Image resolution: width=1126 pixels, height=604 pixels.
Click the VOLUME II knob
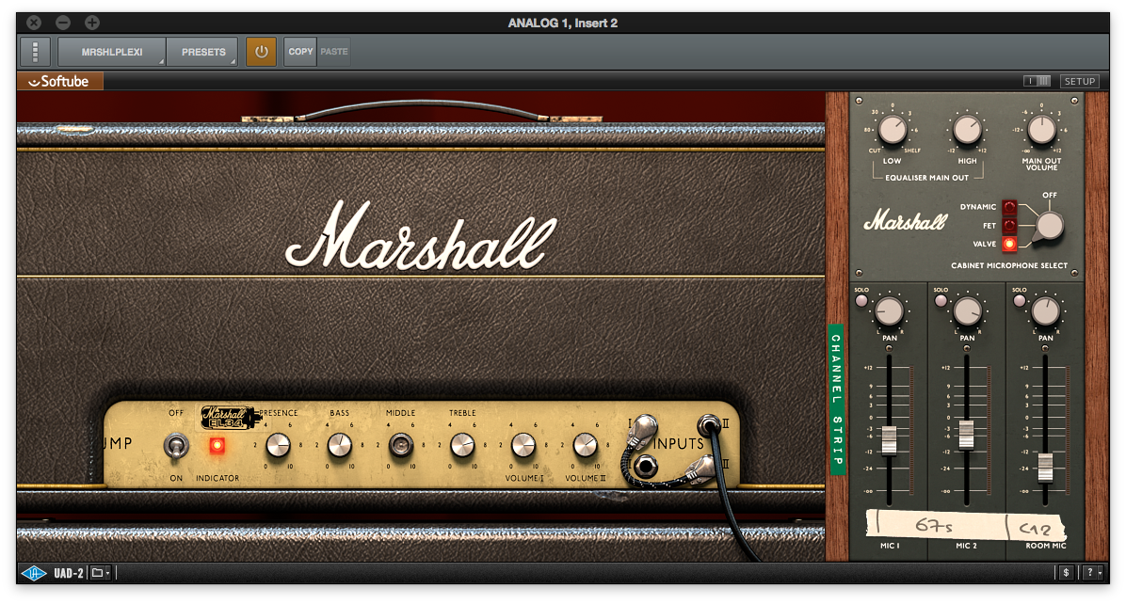click(586, 445)
